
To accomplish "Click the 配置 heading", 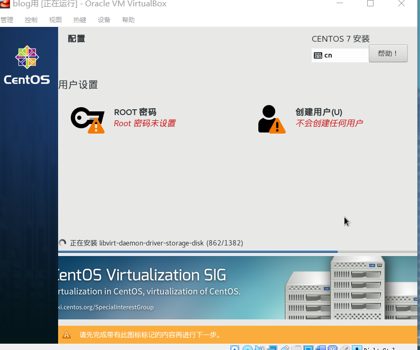I will click(x=76, y=39).
